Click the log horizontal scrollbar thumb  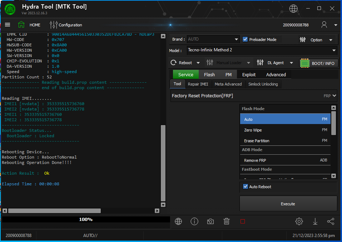(54, 211)
